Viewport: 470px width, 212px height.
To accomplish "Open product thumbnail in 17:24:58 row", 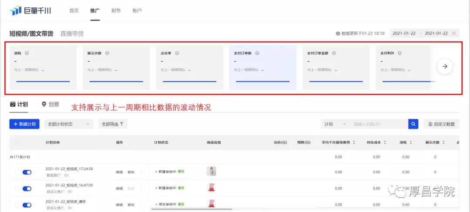I will (x=211, y=171).
